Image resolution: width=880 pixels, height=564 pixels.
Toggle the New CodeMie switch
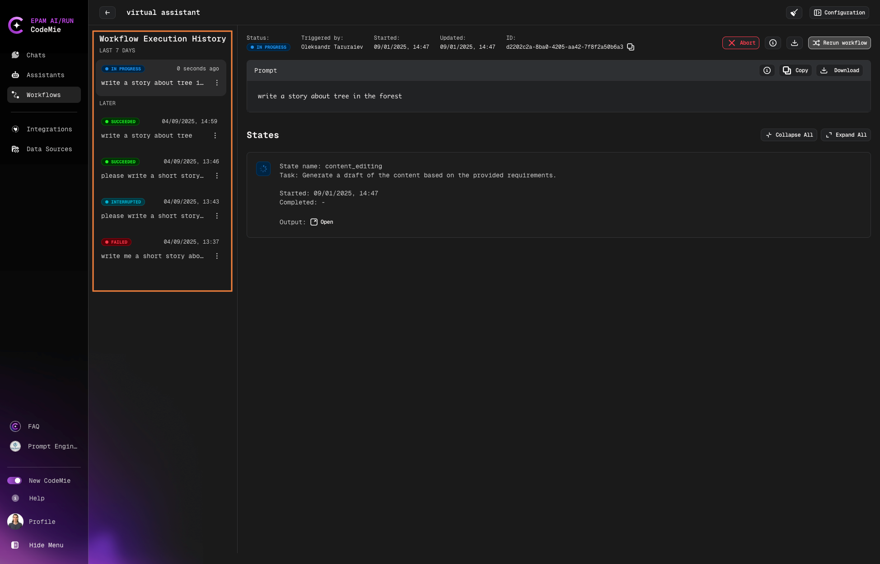point(15,481)
